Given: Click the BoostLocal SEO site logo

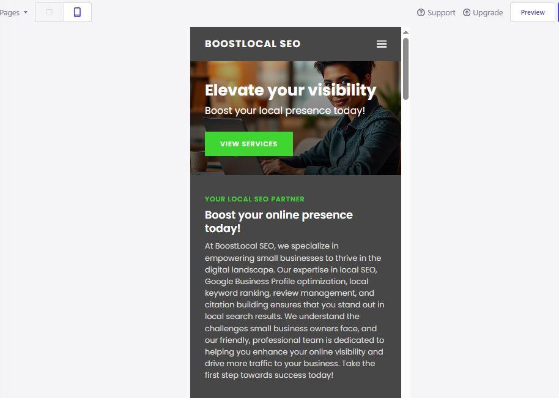Looking at the screenshot, I should (x=253, y=44).
